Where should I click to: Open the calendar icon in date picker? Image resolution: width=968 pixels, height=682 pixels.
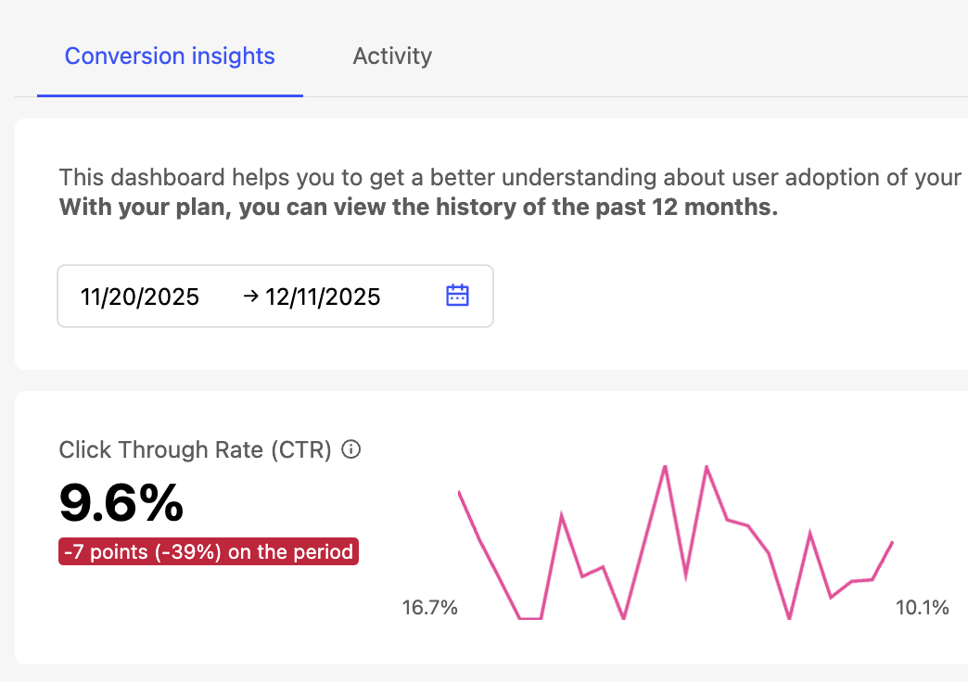point(458,296)
